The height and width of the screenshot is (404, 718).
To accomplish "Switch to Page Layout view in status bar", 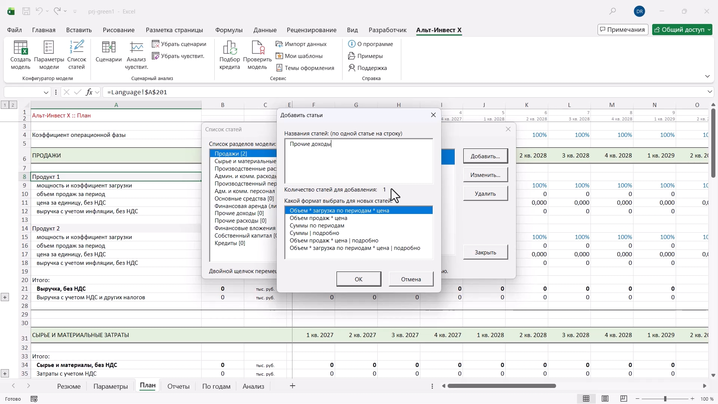I will click(x=605, y=399).
